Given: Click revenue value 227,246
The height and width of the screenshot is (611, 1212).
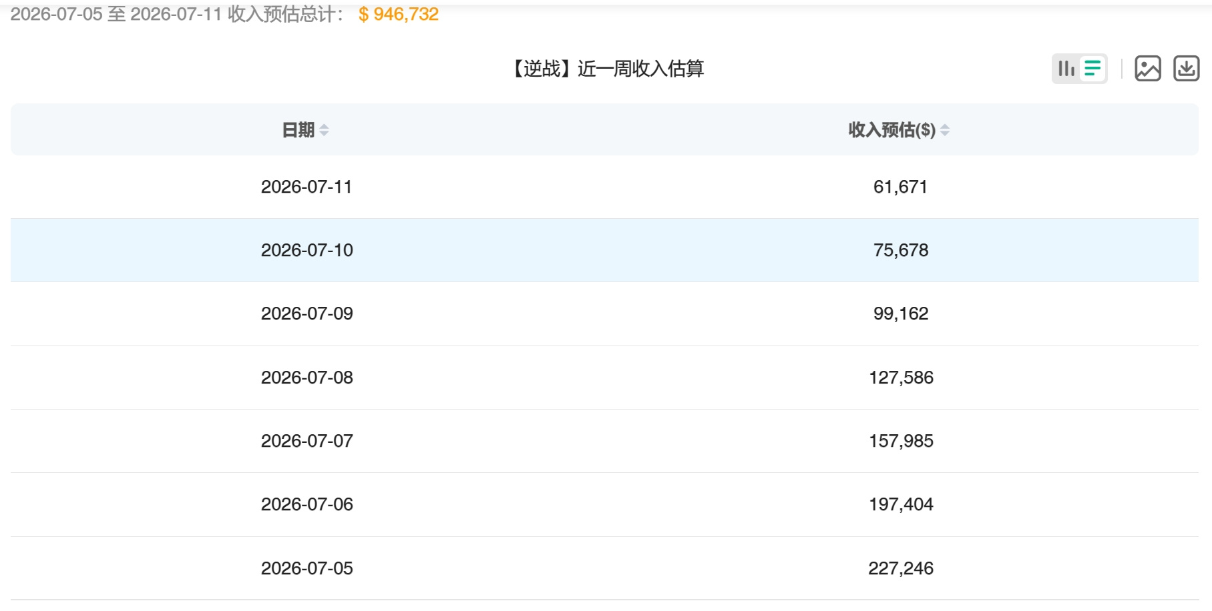Looking at the screenshot, I should 901,568.
